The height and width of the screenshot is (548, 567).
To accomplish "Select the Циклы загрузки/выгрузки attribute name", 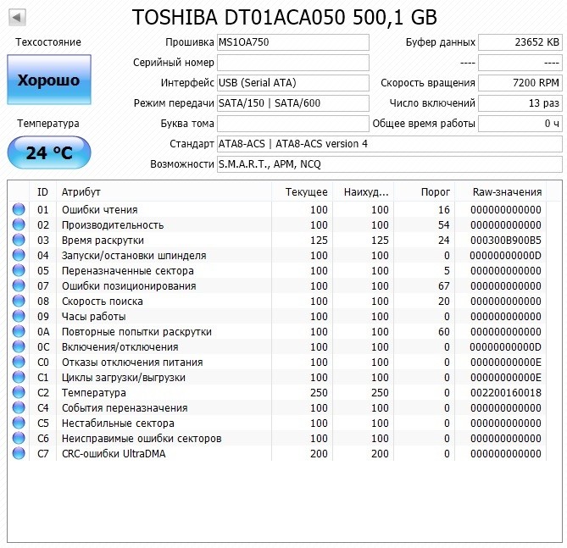I will tap(123, 378).
